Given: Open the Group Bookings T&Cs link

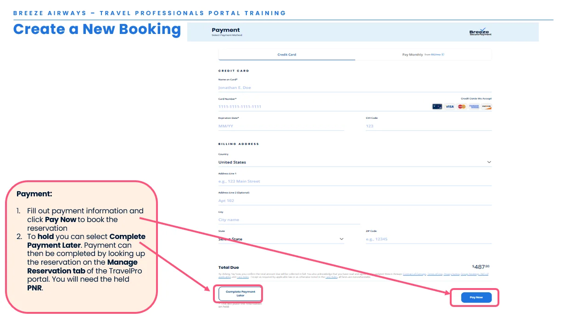Looking at the screenshot, I should 474,274.
